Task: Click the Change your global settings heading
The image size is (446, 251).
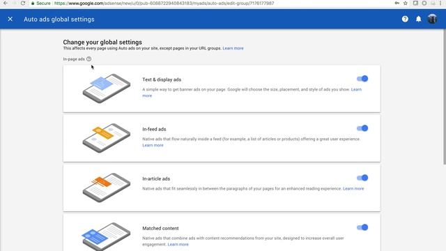Action: click(x=102, y=42)
